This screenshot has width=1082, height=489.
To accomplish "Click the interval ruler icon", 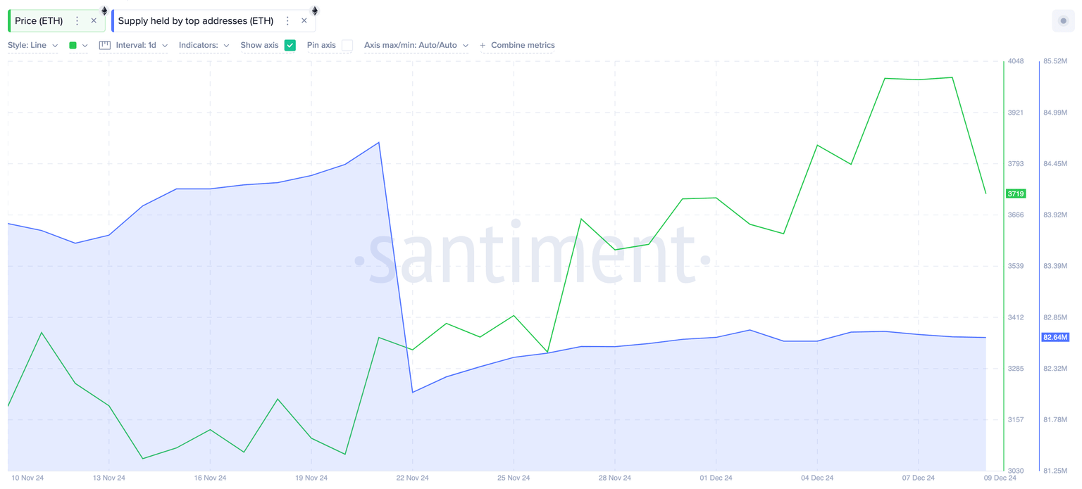I will point(105,45).
